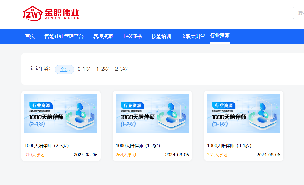Click the 353人学习 learner count
The height and width of the screenshot is (185, 304).
[217, 155]
